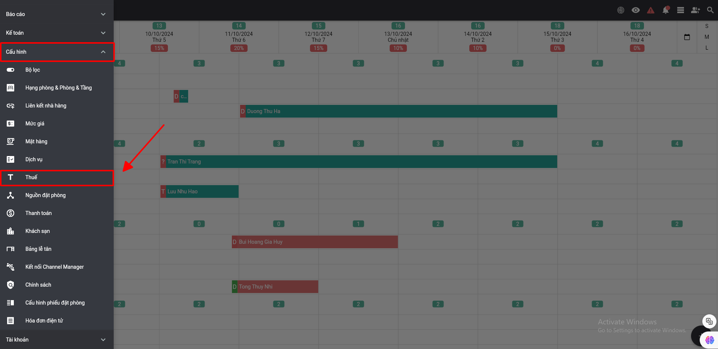Screen dimensions: 718x349
Task: Expand the Báo cáo menu chevron
Action: pos(103,14)
